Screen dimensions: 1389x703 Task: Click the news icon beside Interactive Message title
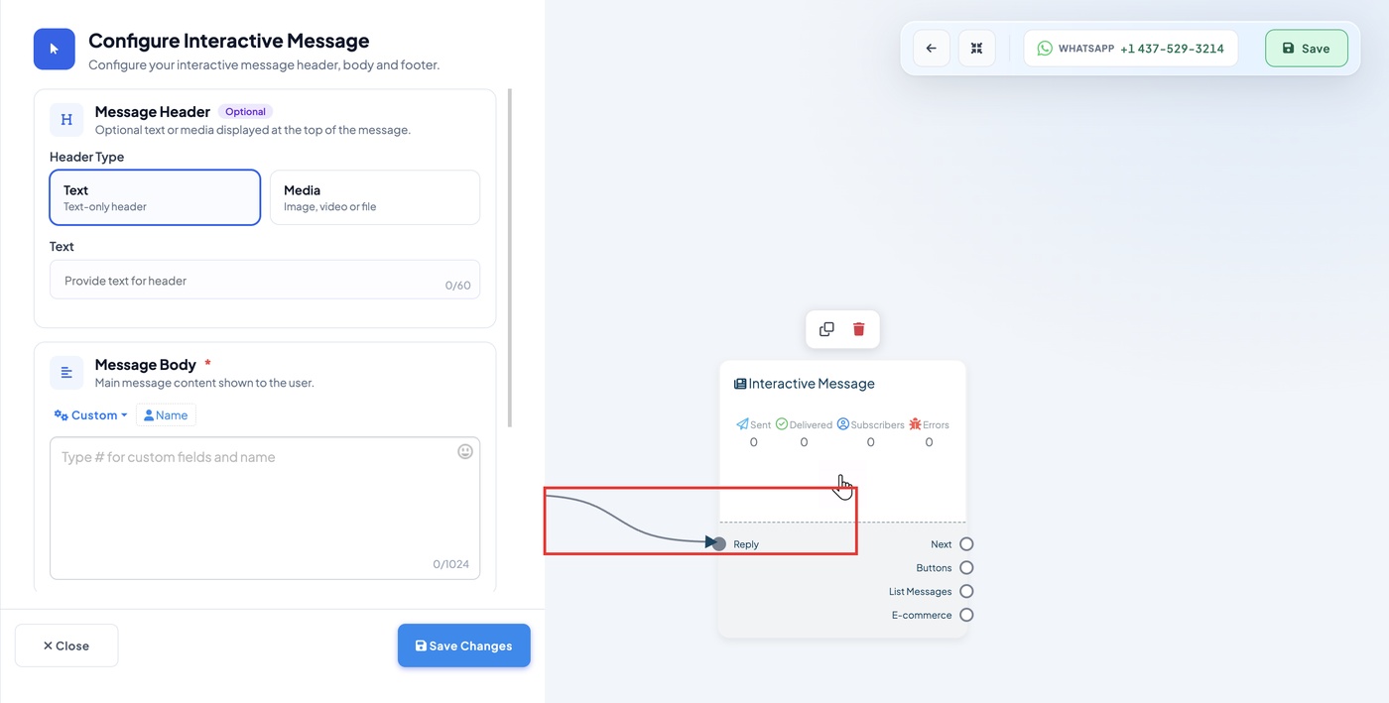(x=740, y=384)
